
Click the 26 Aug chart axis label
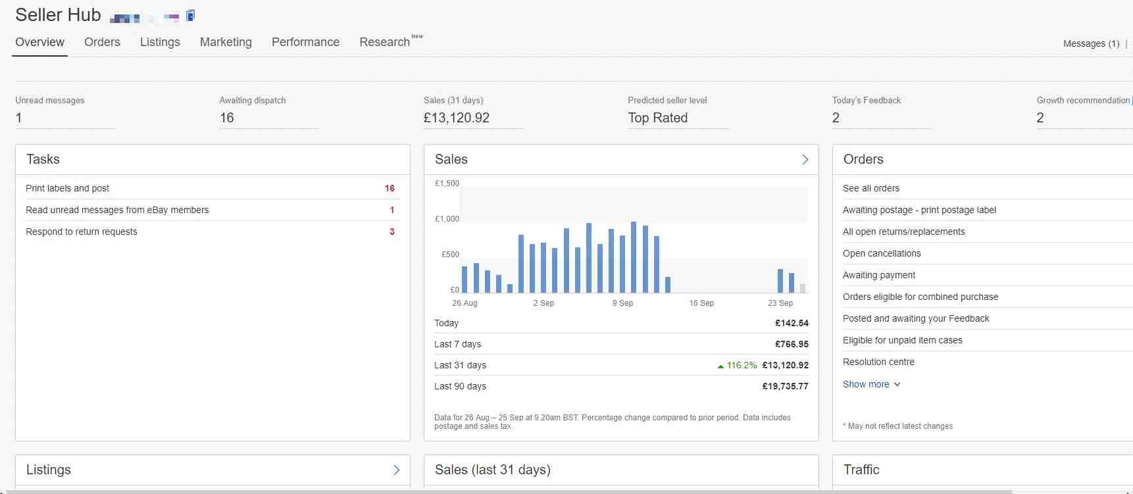click(465, 303)
